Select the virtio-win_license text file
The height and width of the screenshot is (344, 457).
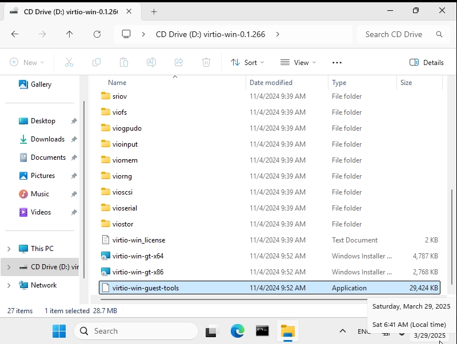tap(270, 240)
